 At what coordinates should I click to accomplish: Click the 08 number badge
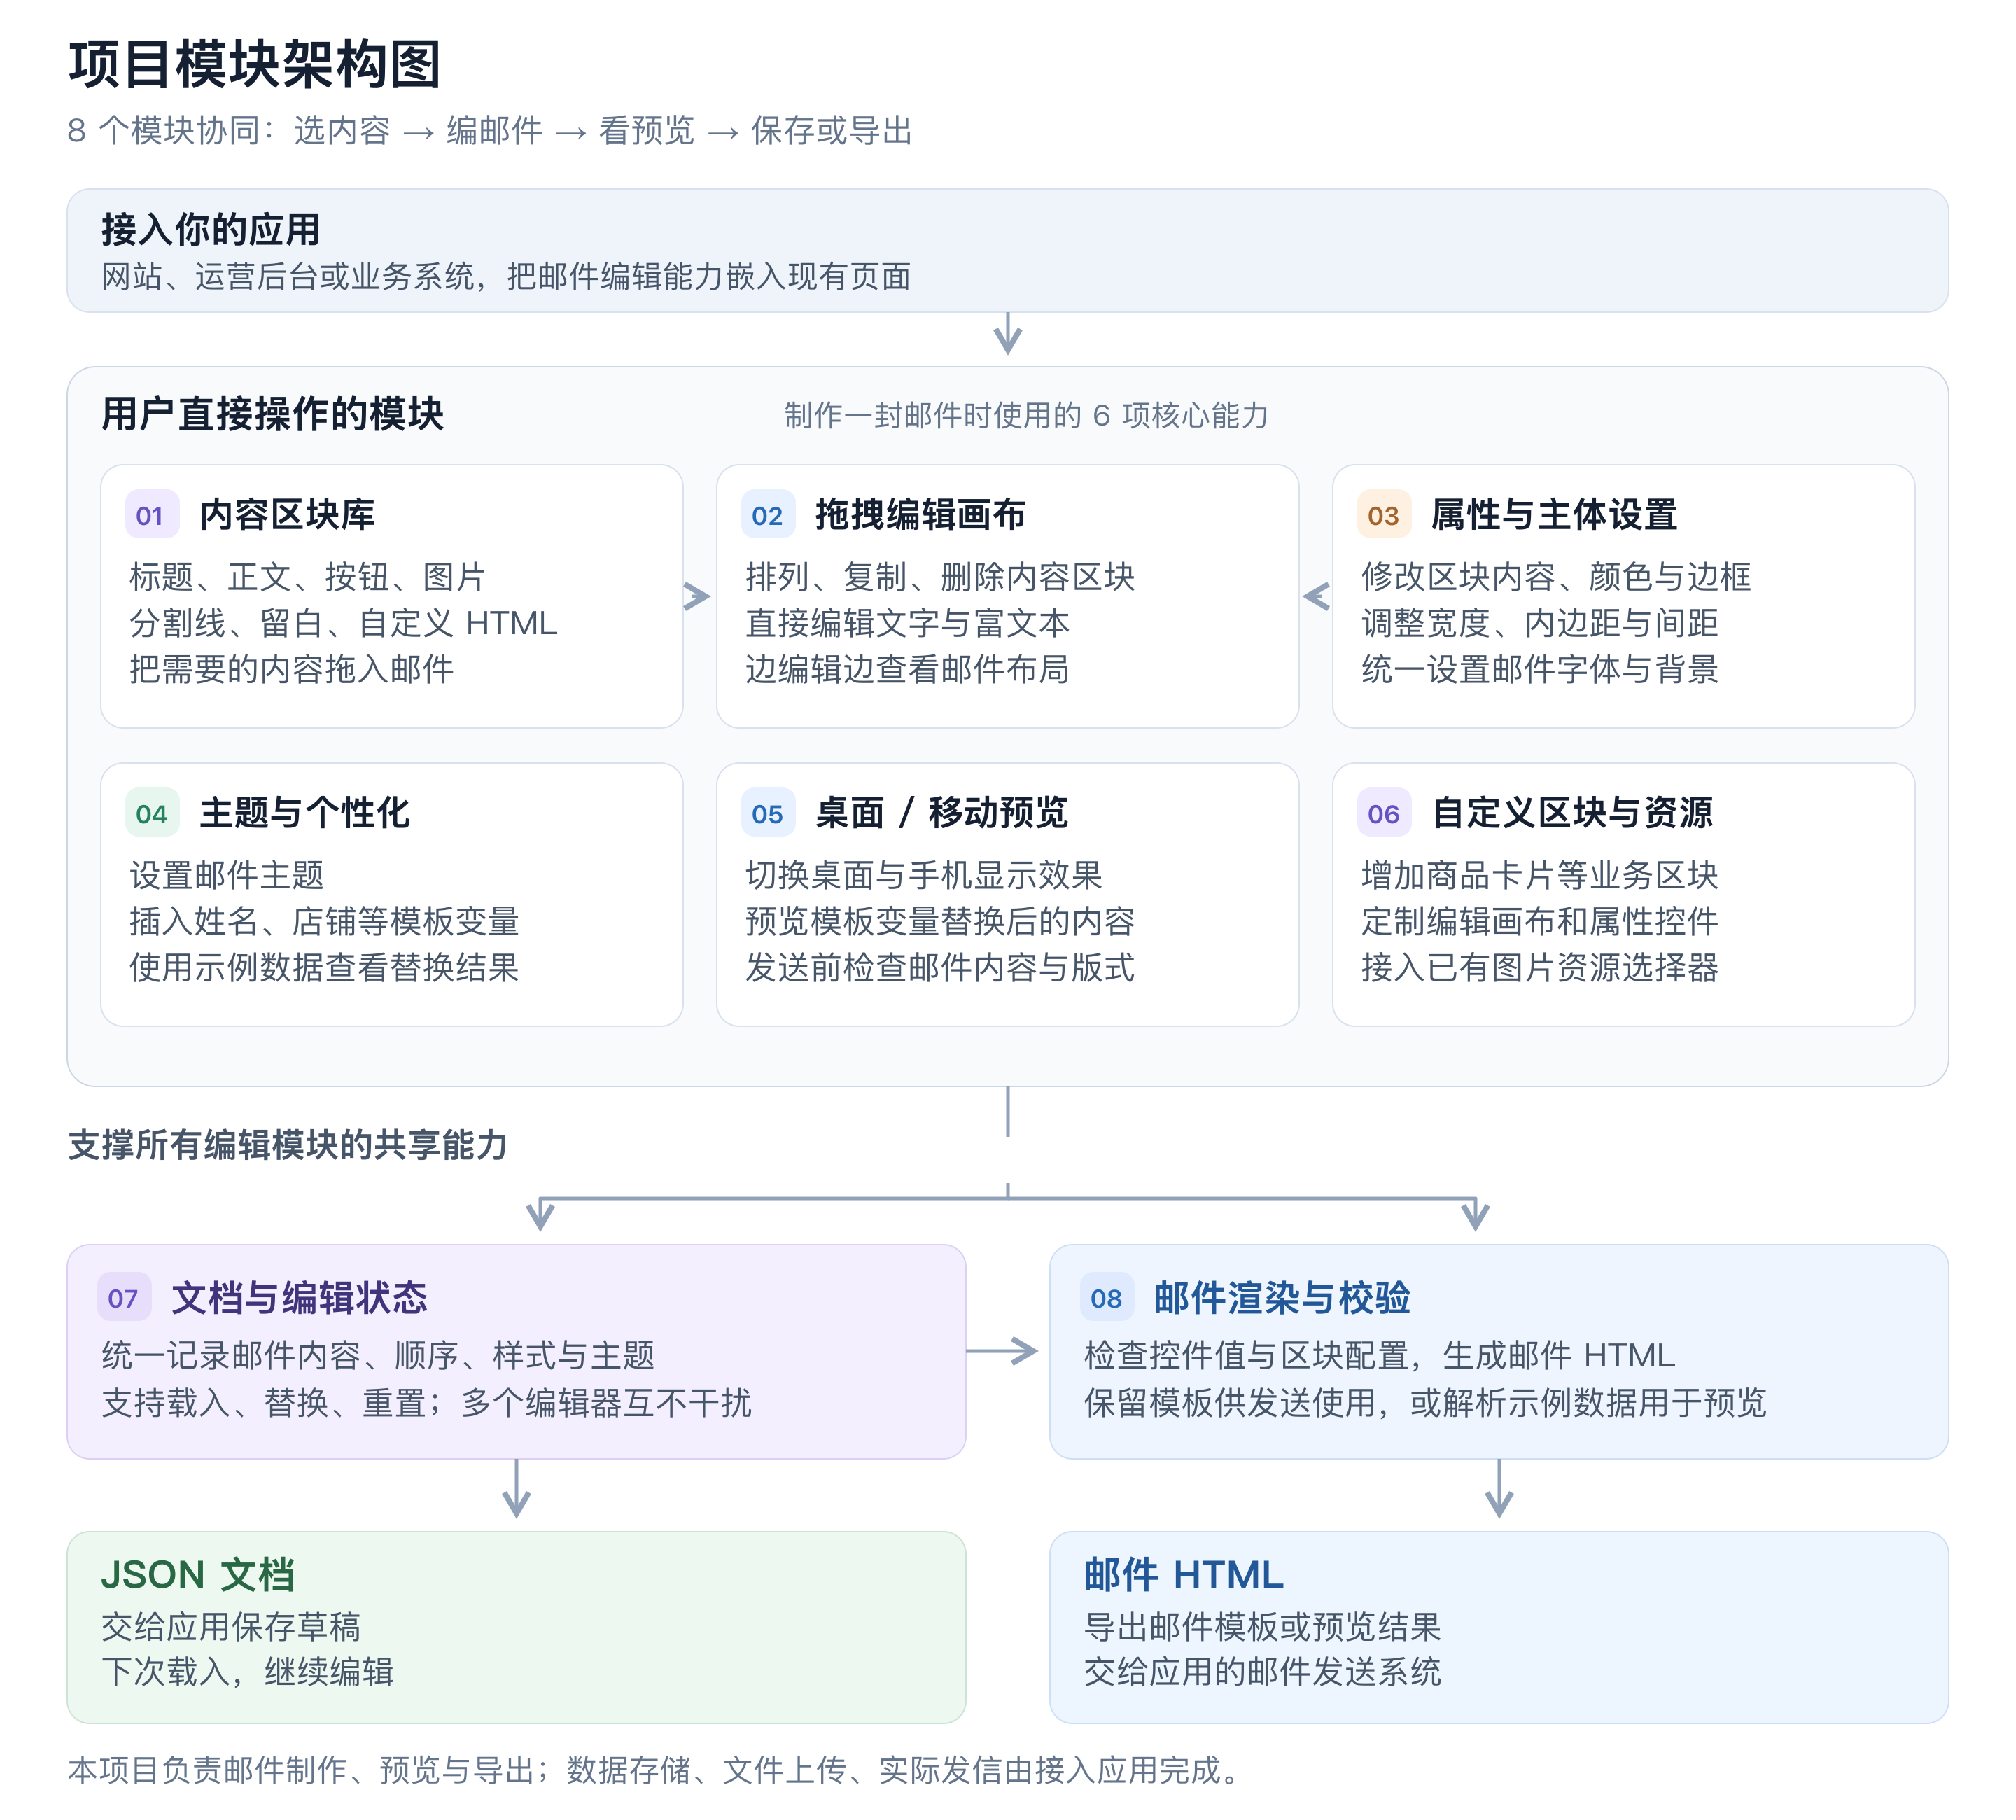click(1107, 1298)
